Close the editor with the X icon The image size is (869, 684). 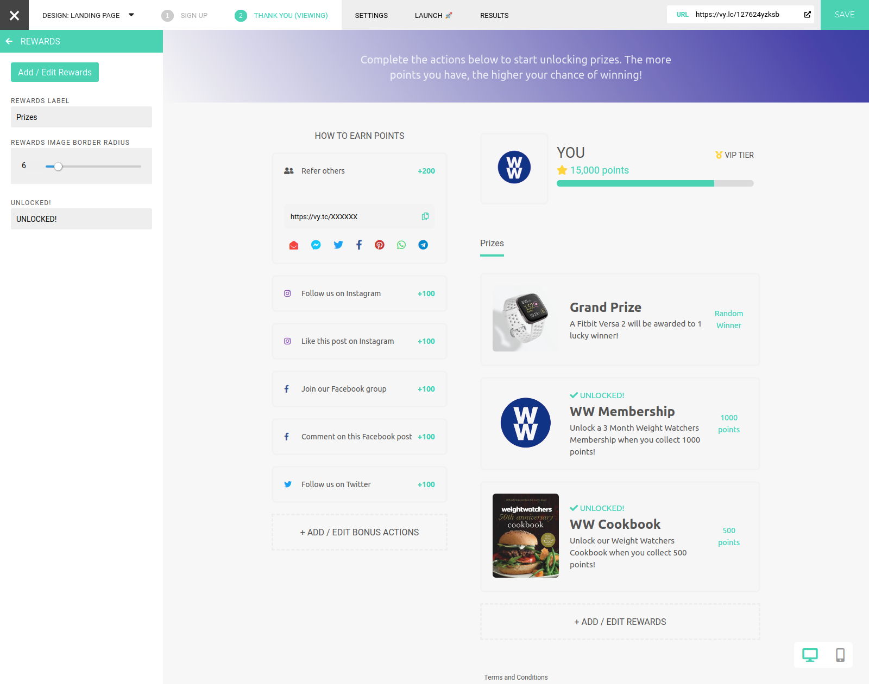point(14,15)
